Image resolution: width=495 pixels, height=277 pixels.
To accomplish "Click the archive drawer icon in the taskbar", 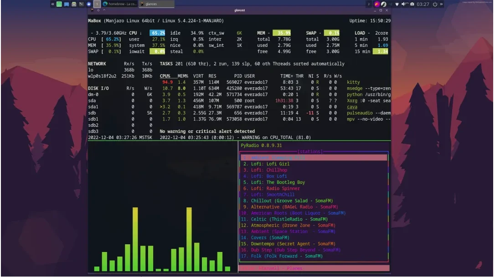I will click(x=74, y=4).
